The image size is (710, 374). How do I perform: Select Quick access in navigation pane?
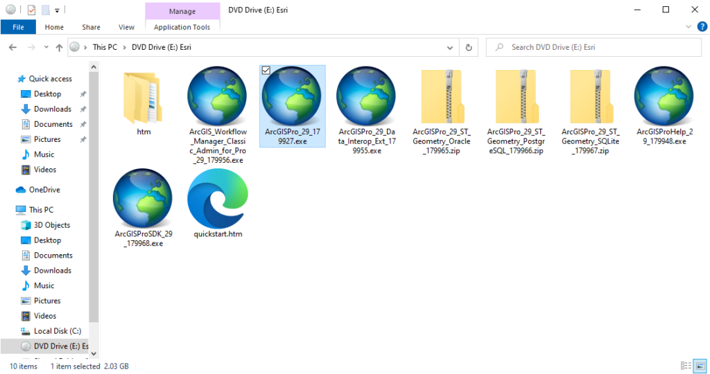[50, 79]
